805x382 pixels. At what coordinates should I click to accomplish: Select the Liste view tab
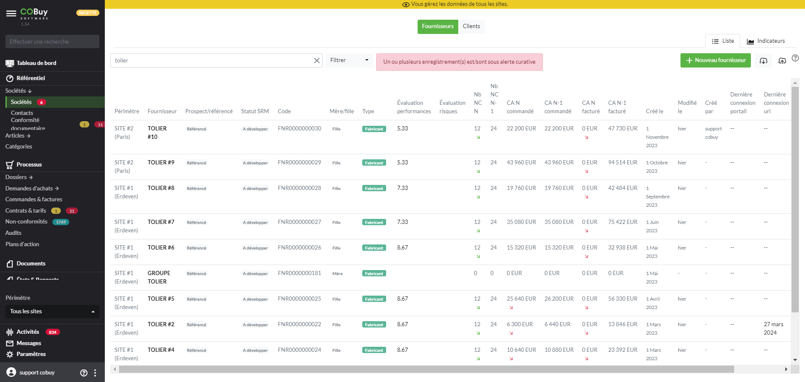point(723,41)
